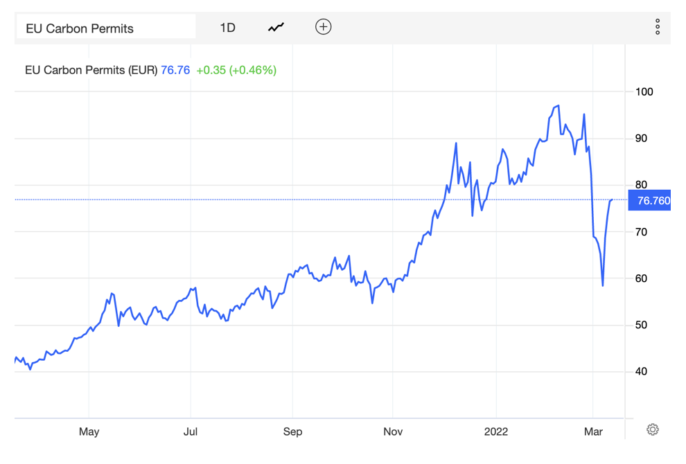Viewport: 686px width, 464px height.
Task: Click the Nov label on time axis
Action: coord(393,431)
